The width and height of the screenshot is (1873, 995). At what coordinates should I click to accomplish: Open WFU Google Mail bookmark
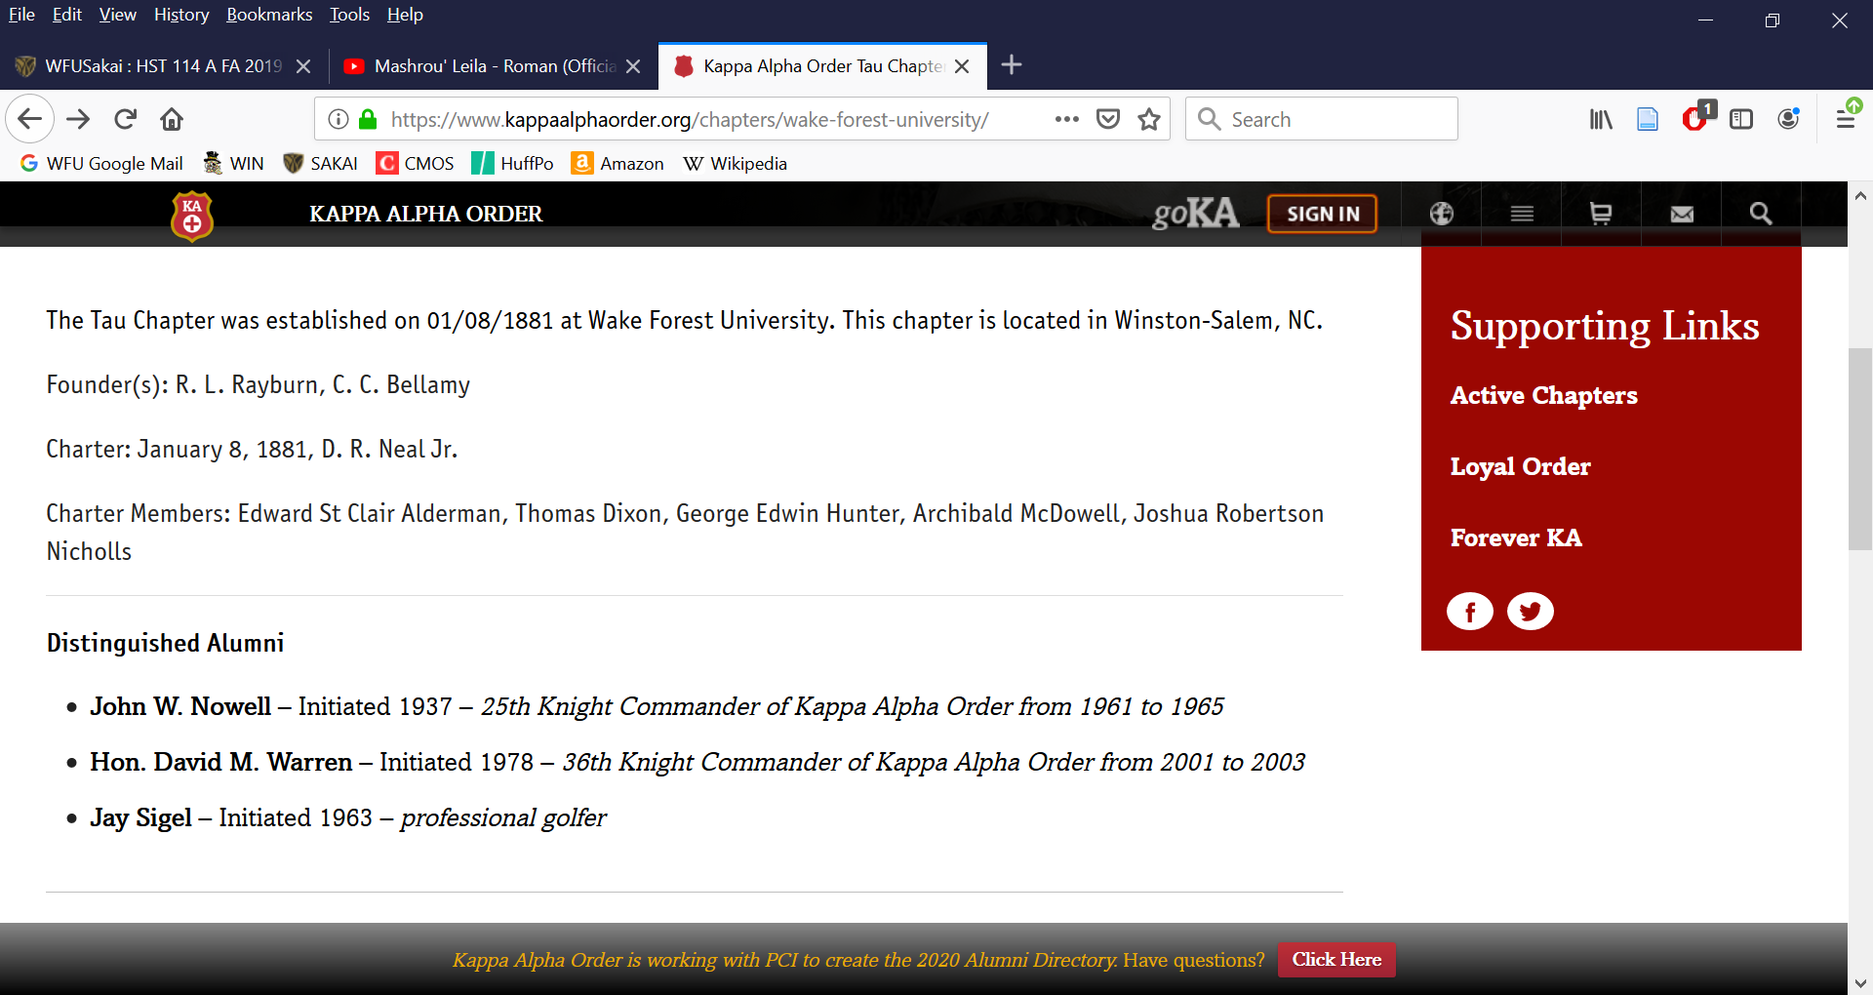click(x=101, y=163)
